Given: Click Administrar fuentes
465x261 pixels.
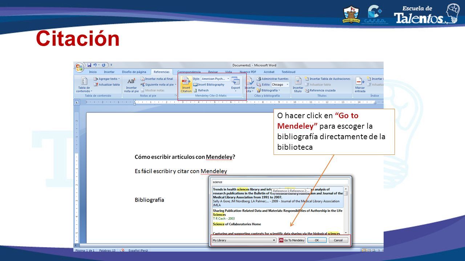Looking at the screenshot, I should click(272, 79).
